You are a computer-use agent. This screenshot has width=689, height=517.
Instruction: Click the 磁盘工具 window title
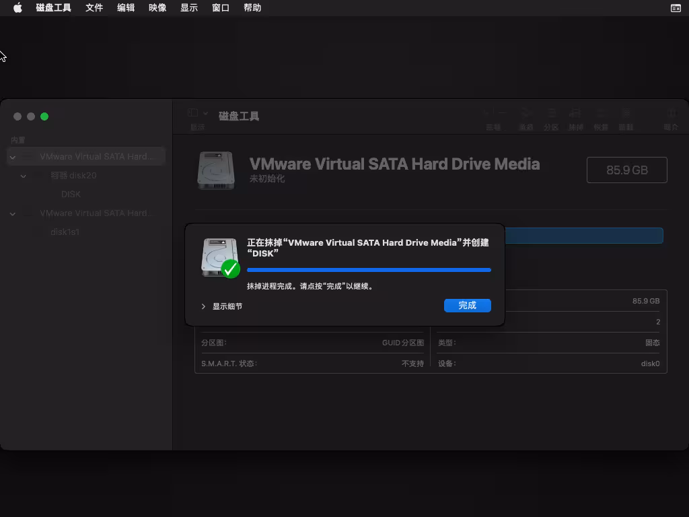click(x=239, y=116)
